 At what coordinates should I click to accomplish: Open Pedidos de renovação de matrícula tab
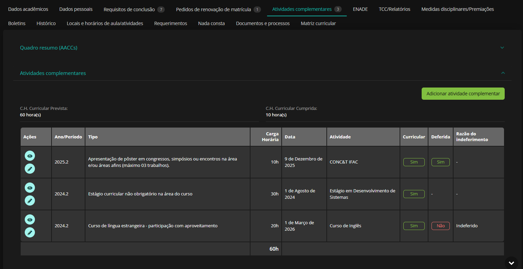[214, 9]
